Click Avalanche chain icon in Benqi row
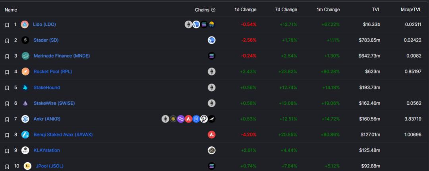The height and width of the screenshot is (171, 429). 212,134
